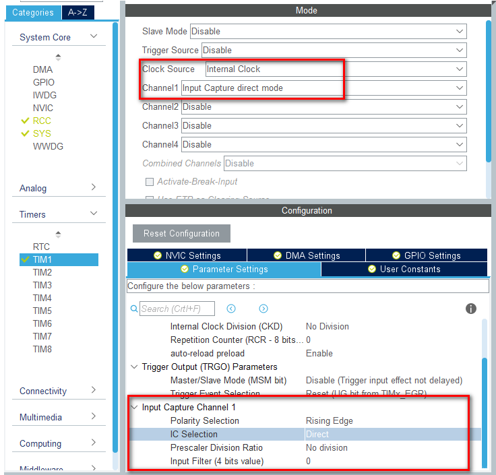Viewport: 496px width, 475px height.
Task: Select TIM6 in Timers list
Action: point(42,323)
